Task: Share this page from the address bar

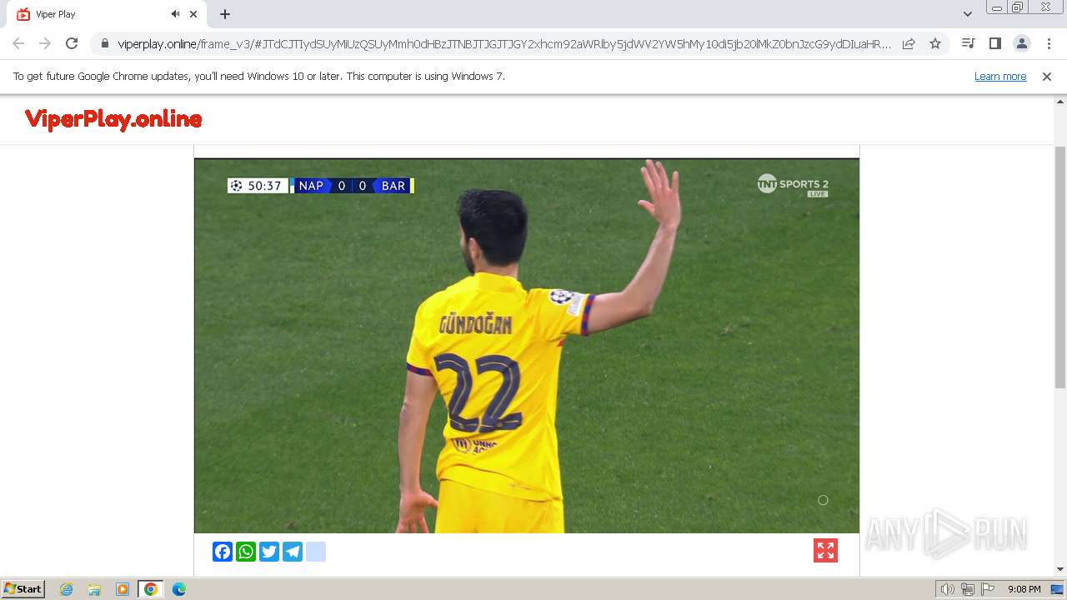Action: coord(909,43)
